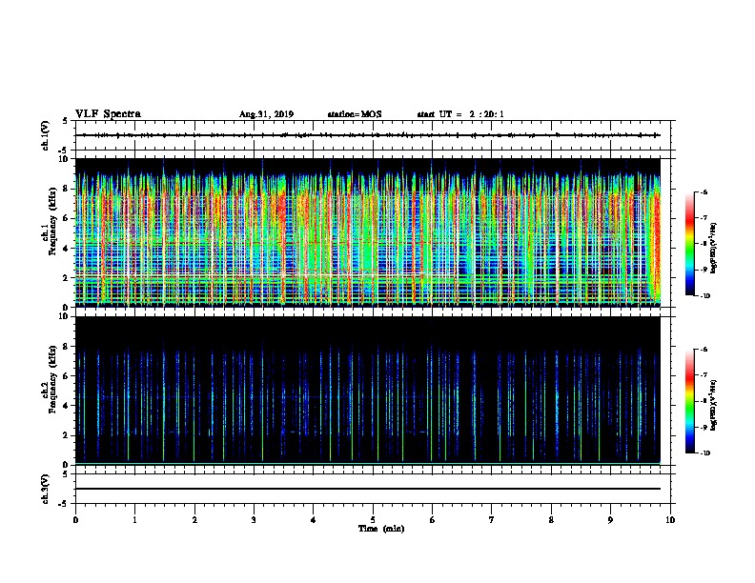Click the "station=MOS" header text
The image size is (755, 583).
(355, 114)
